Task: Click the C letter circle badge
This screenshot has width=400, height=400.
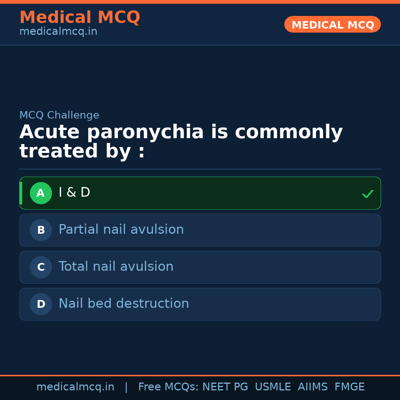Action: click(x=41, y=267)
